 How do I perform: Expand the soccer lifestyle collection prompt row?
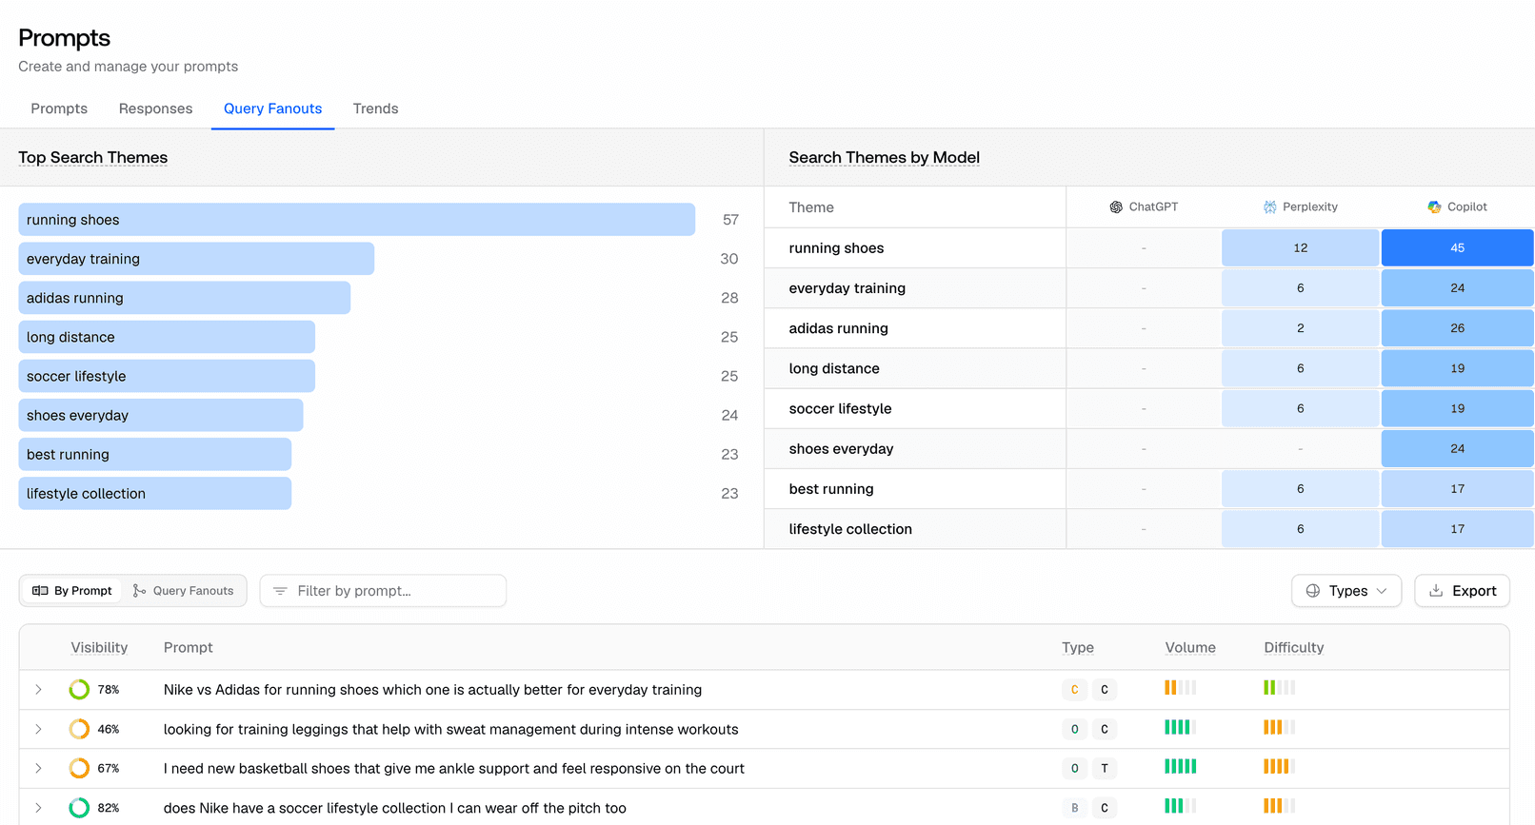click(x=38, y=808)
